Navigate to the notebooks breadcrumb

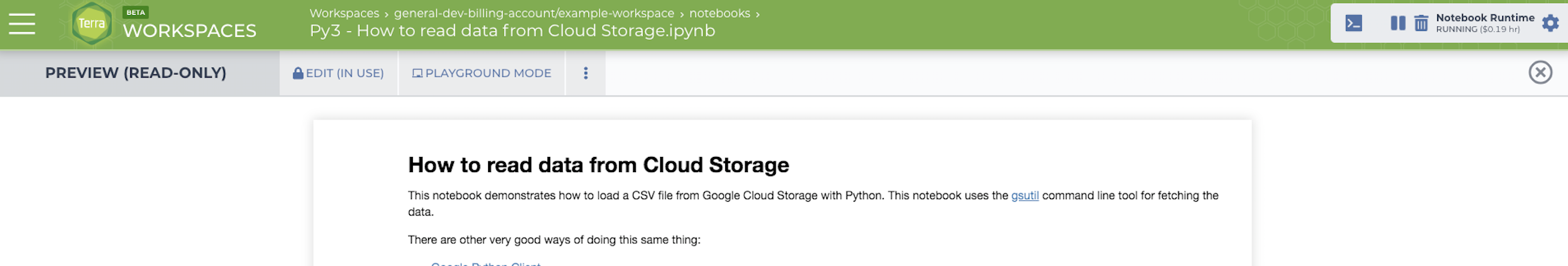click(x=720, y=13)
